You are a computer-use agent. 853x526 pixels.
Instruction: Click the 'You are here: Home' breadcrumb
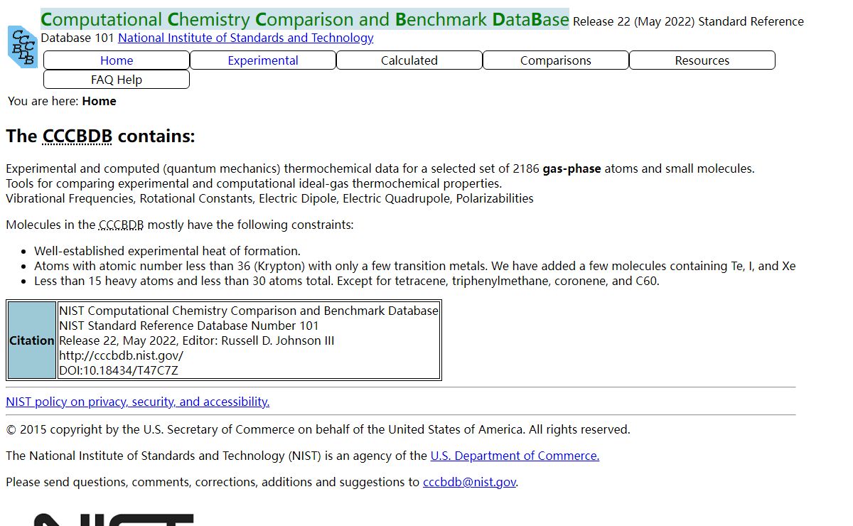(62, 101)
